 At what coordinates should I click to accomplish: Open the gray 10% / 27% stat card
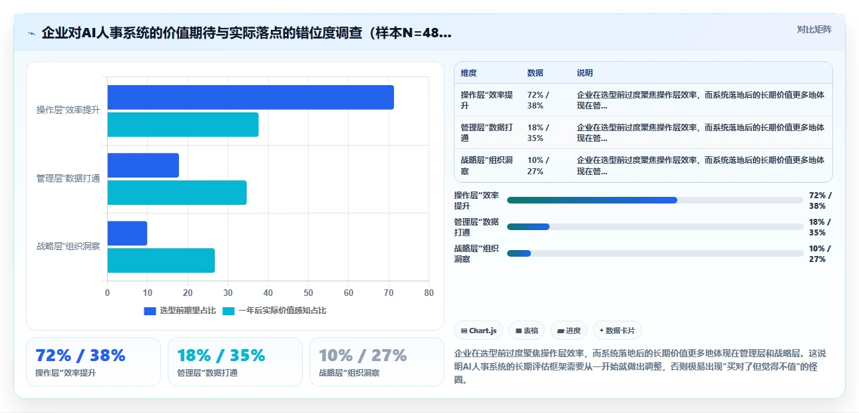(377, 362)
